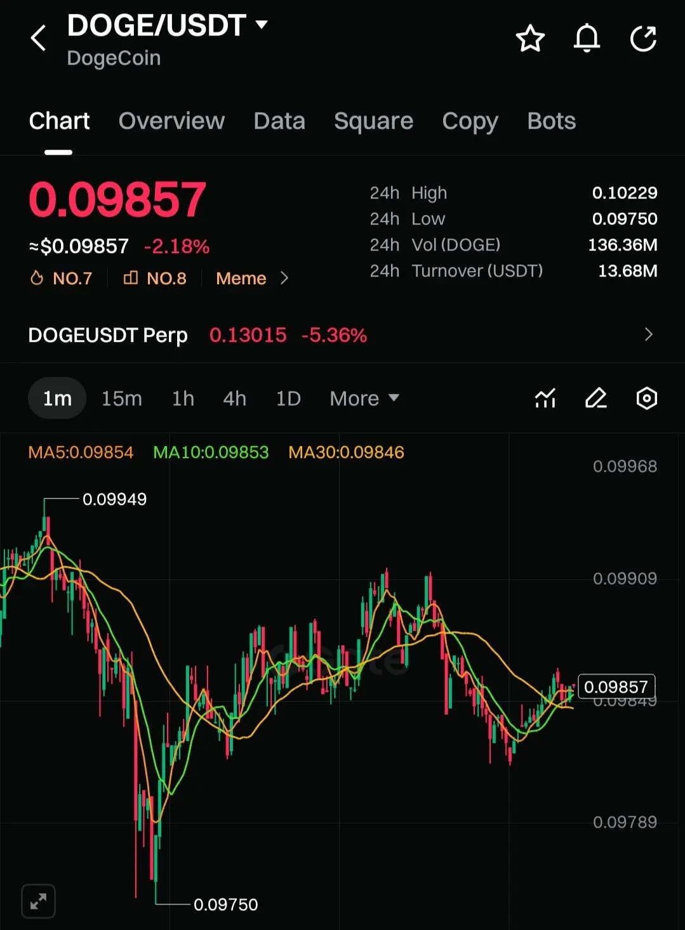Tap the -2.18% change value
Image resolution: width=685 pixels, height=930 pixels.
point(176,246)
